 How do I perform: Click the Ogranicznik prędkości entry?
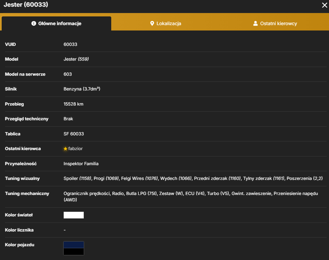tap(87, 193)
